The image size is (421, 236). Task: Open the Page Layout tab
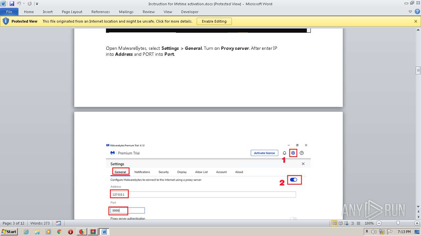coord(72,12)
